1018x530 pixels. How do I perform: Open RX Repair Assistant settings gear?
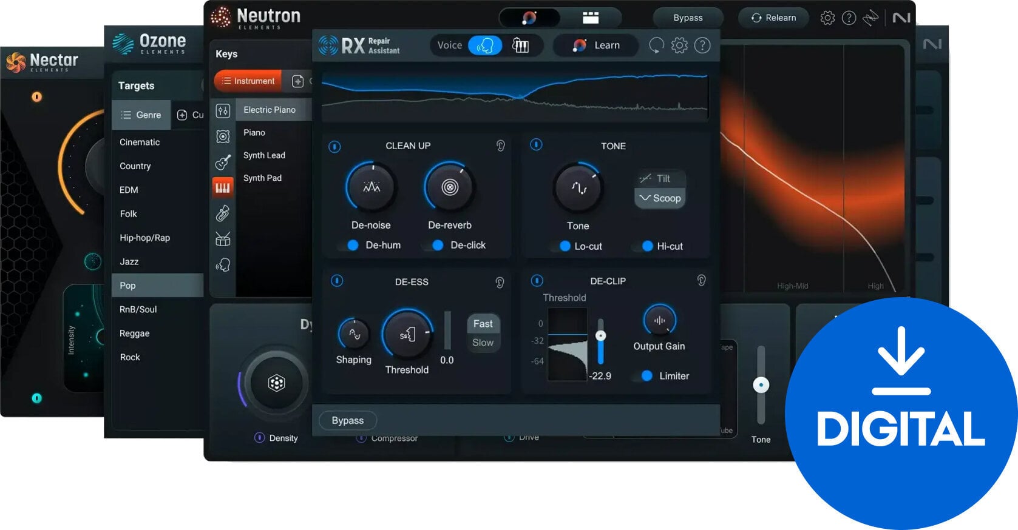tap(679, 45)
